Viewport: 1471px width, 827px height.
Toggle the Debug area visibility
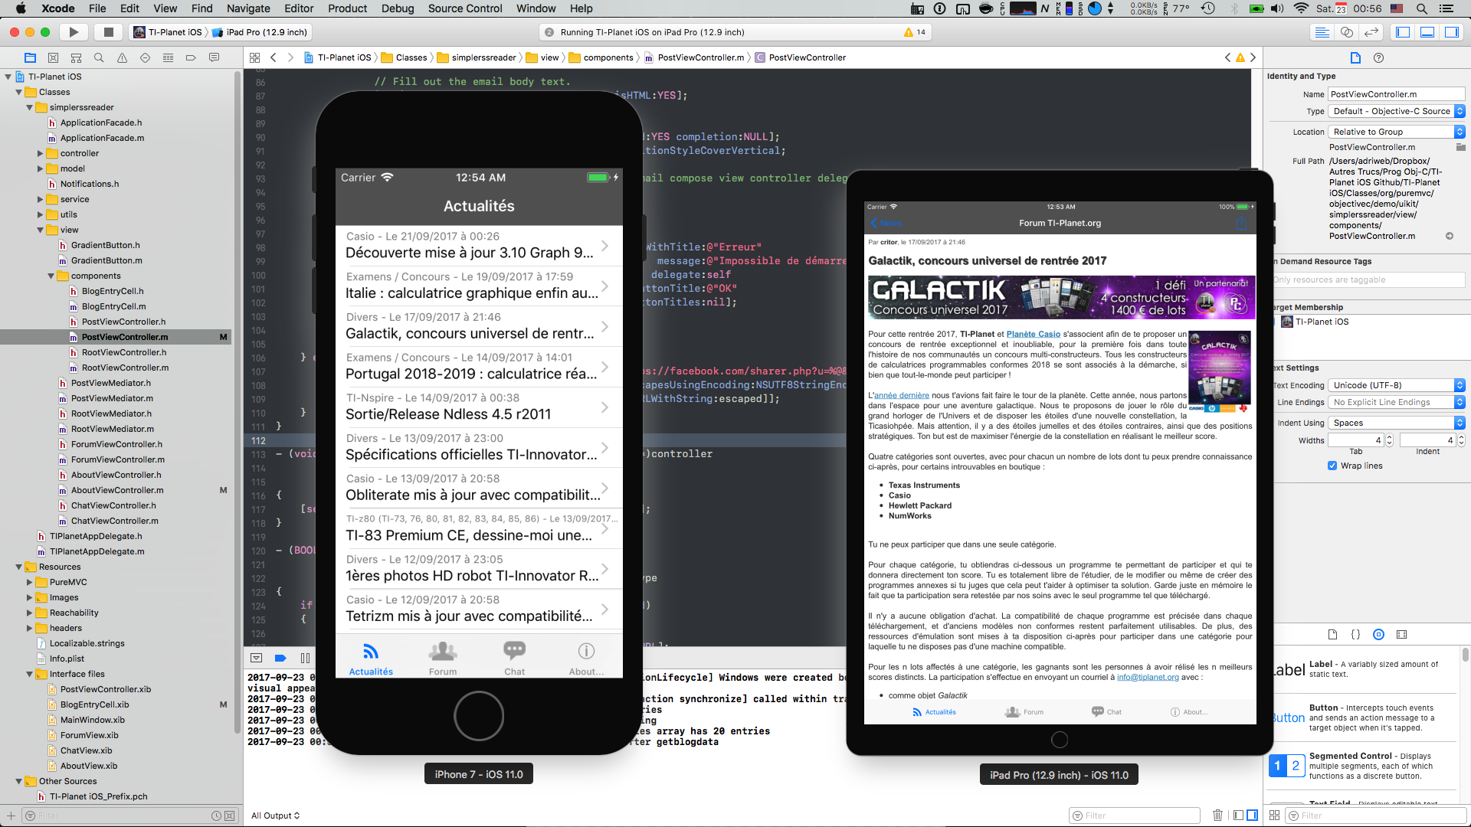(1427, 32)
